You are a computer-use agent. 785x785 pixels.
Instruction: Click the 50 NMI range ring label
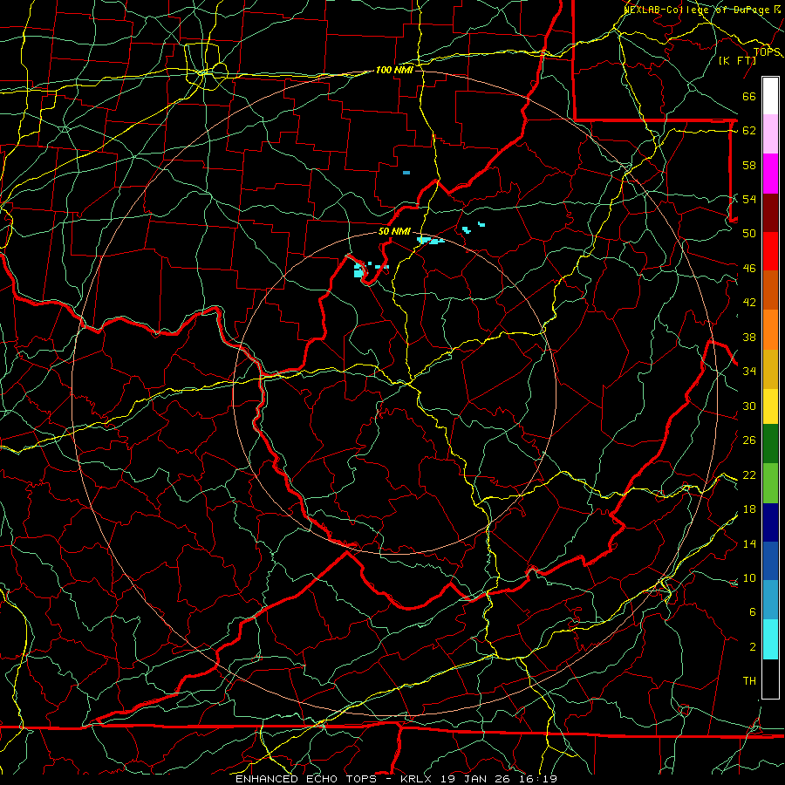pos(394,231)
